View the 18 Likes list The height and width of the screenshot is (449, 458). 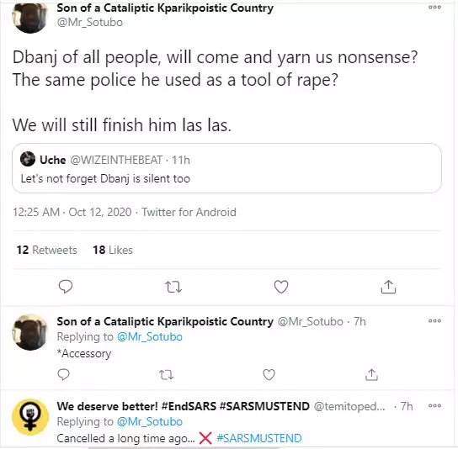click(113, 250)
